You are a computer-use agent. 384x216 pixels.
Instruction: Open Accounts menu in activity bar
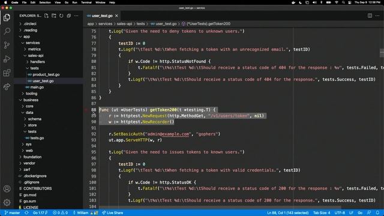pyautogui.click(x=7, y=189)
